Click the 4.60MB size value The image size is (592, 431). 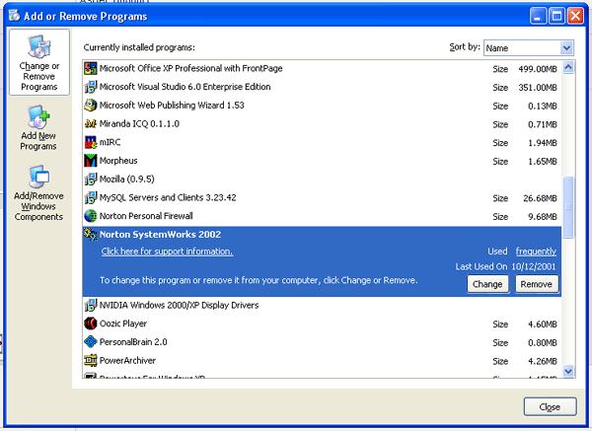542,324
